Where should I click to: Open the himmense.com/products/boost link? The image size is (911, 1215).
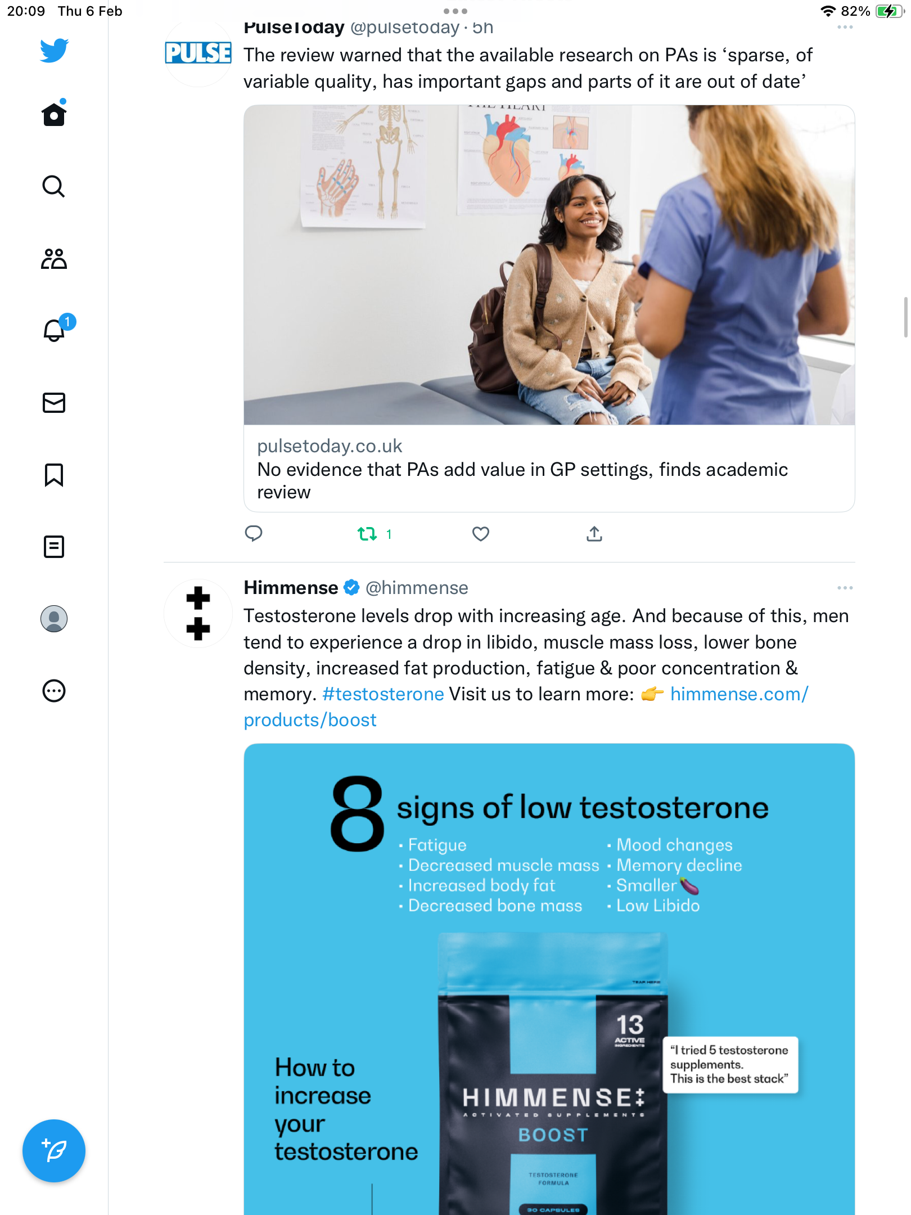pos(526,707)
